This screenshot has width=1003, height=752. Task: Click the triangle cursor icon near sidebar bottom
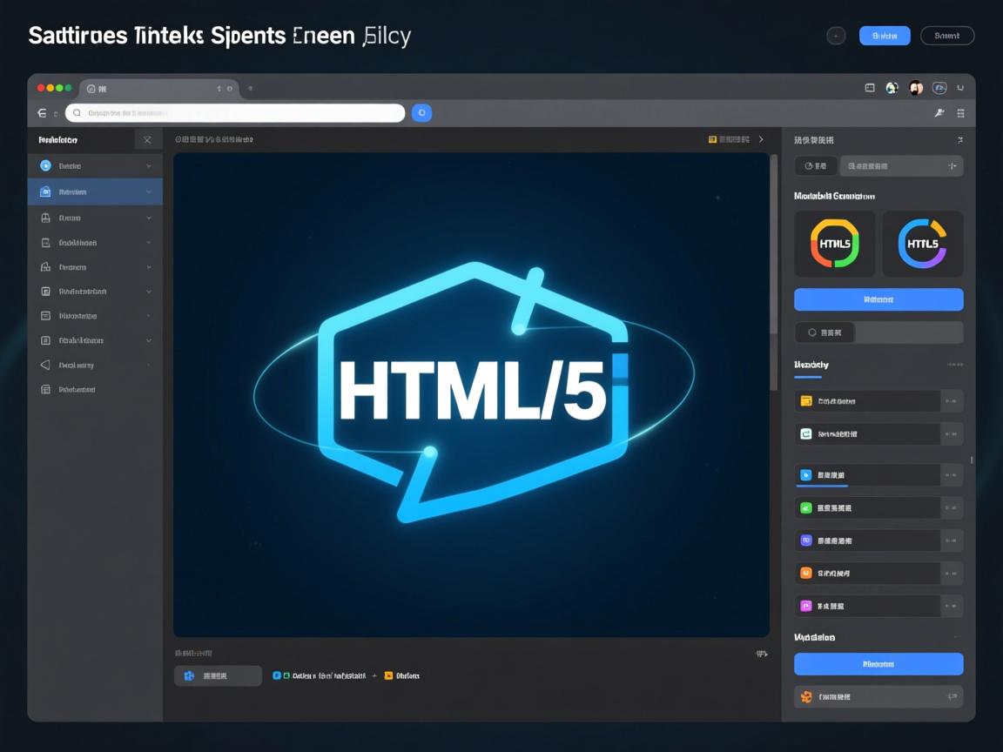[x=44, y=365]
